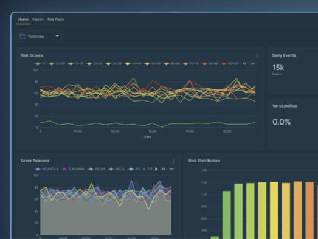The image size is (318, 239).
Task: Switch to the Events tab
Action: coord(38,19)
